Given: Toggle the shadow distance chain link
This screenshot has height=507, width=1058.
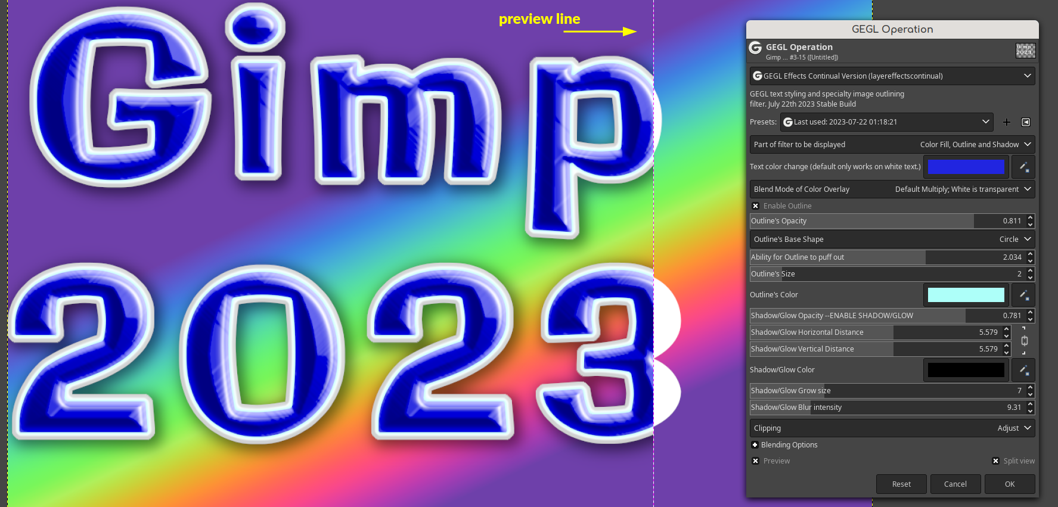Looking at the screenshot, I should [1025, 341].
